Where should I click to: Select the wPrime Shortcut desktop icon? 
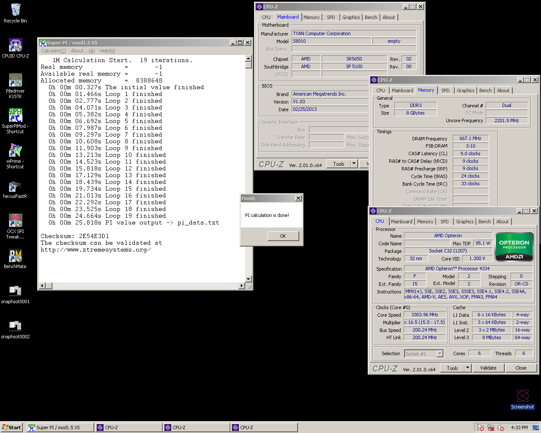(x=15, y=156)
